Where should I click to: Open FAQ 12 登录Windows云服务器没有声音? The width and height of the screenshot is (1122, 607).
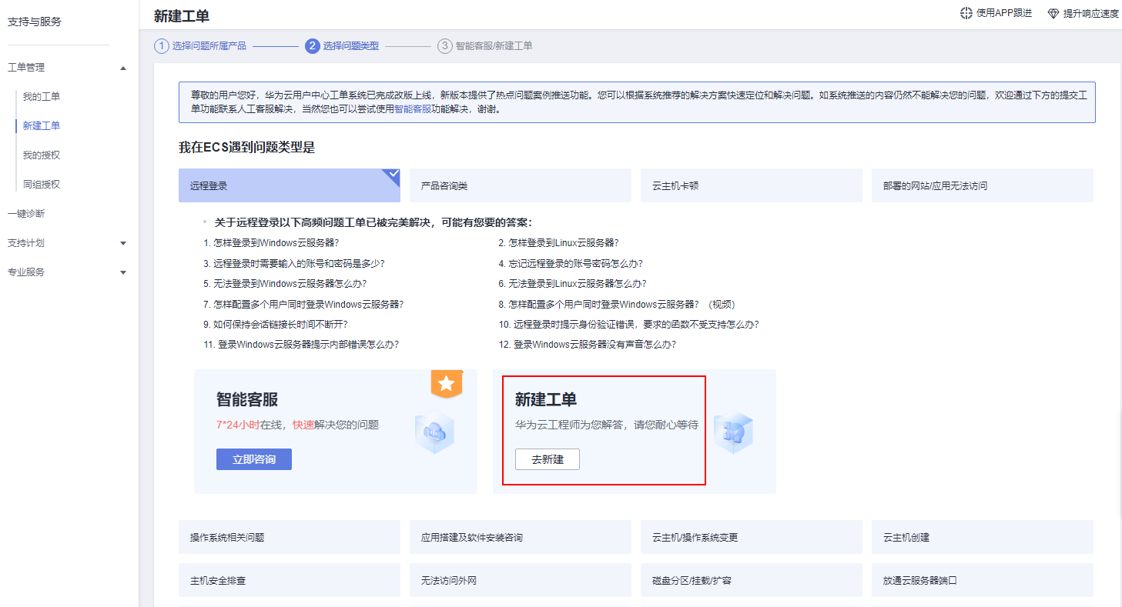tap(588, 345)
